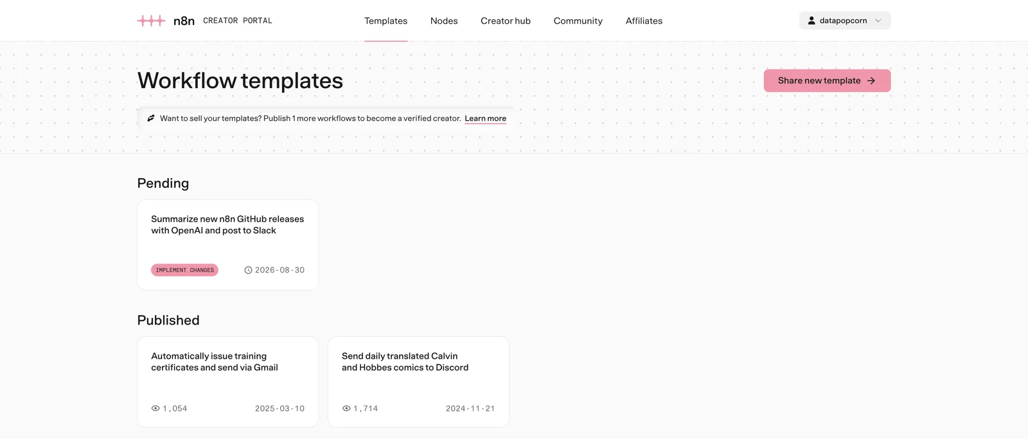Open the Nodes tab
1028x439 pixels.
click(x=444, y=21)
